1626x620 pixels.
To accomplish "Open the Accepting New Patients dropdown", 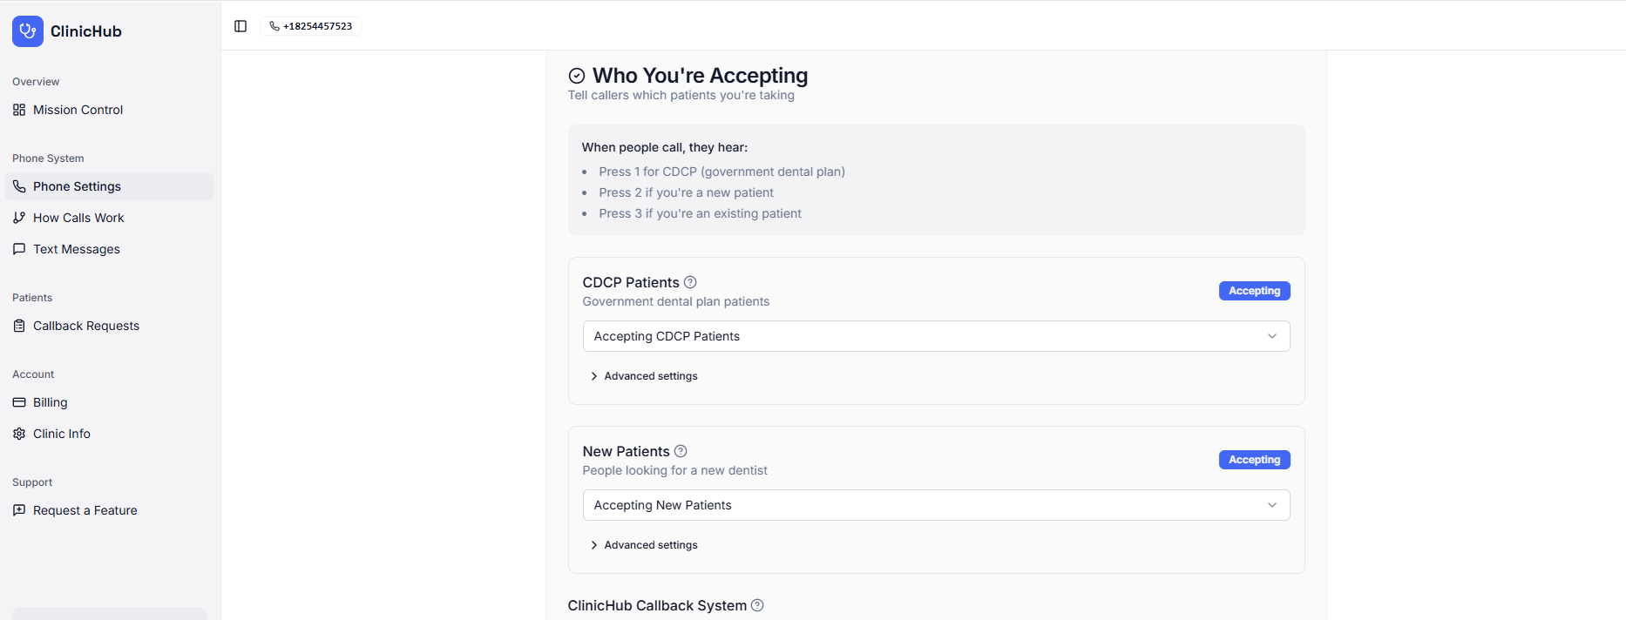I will [936, 505].
